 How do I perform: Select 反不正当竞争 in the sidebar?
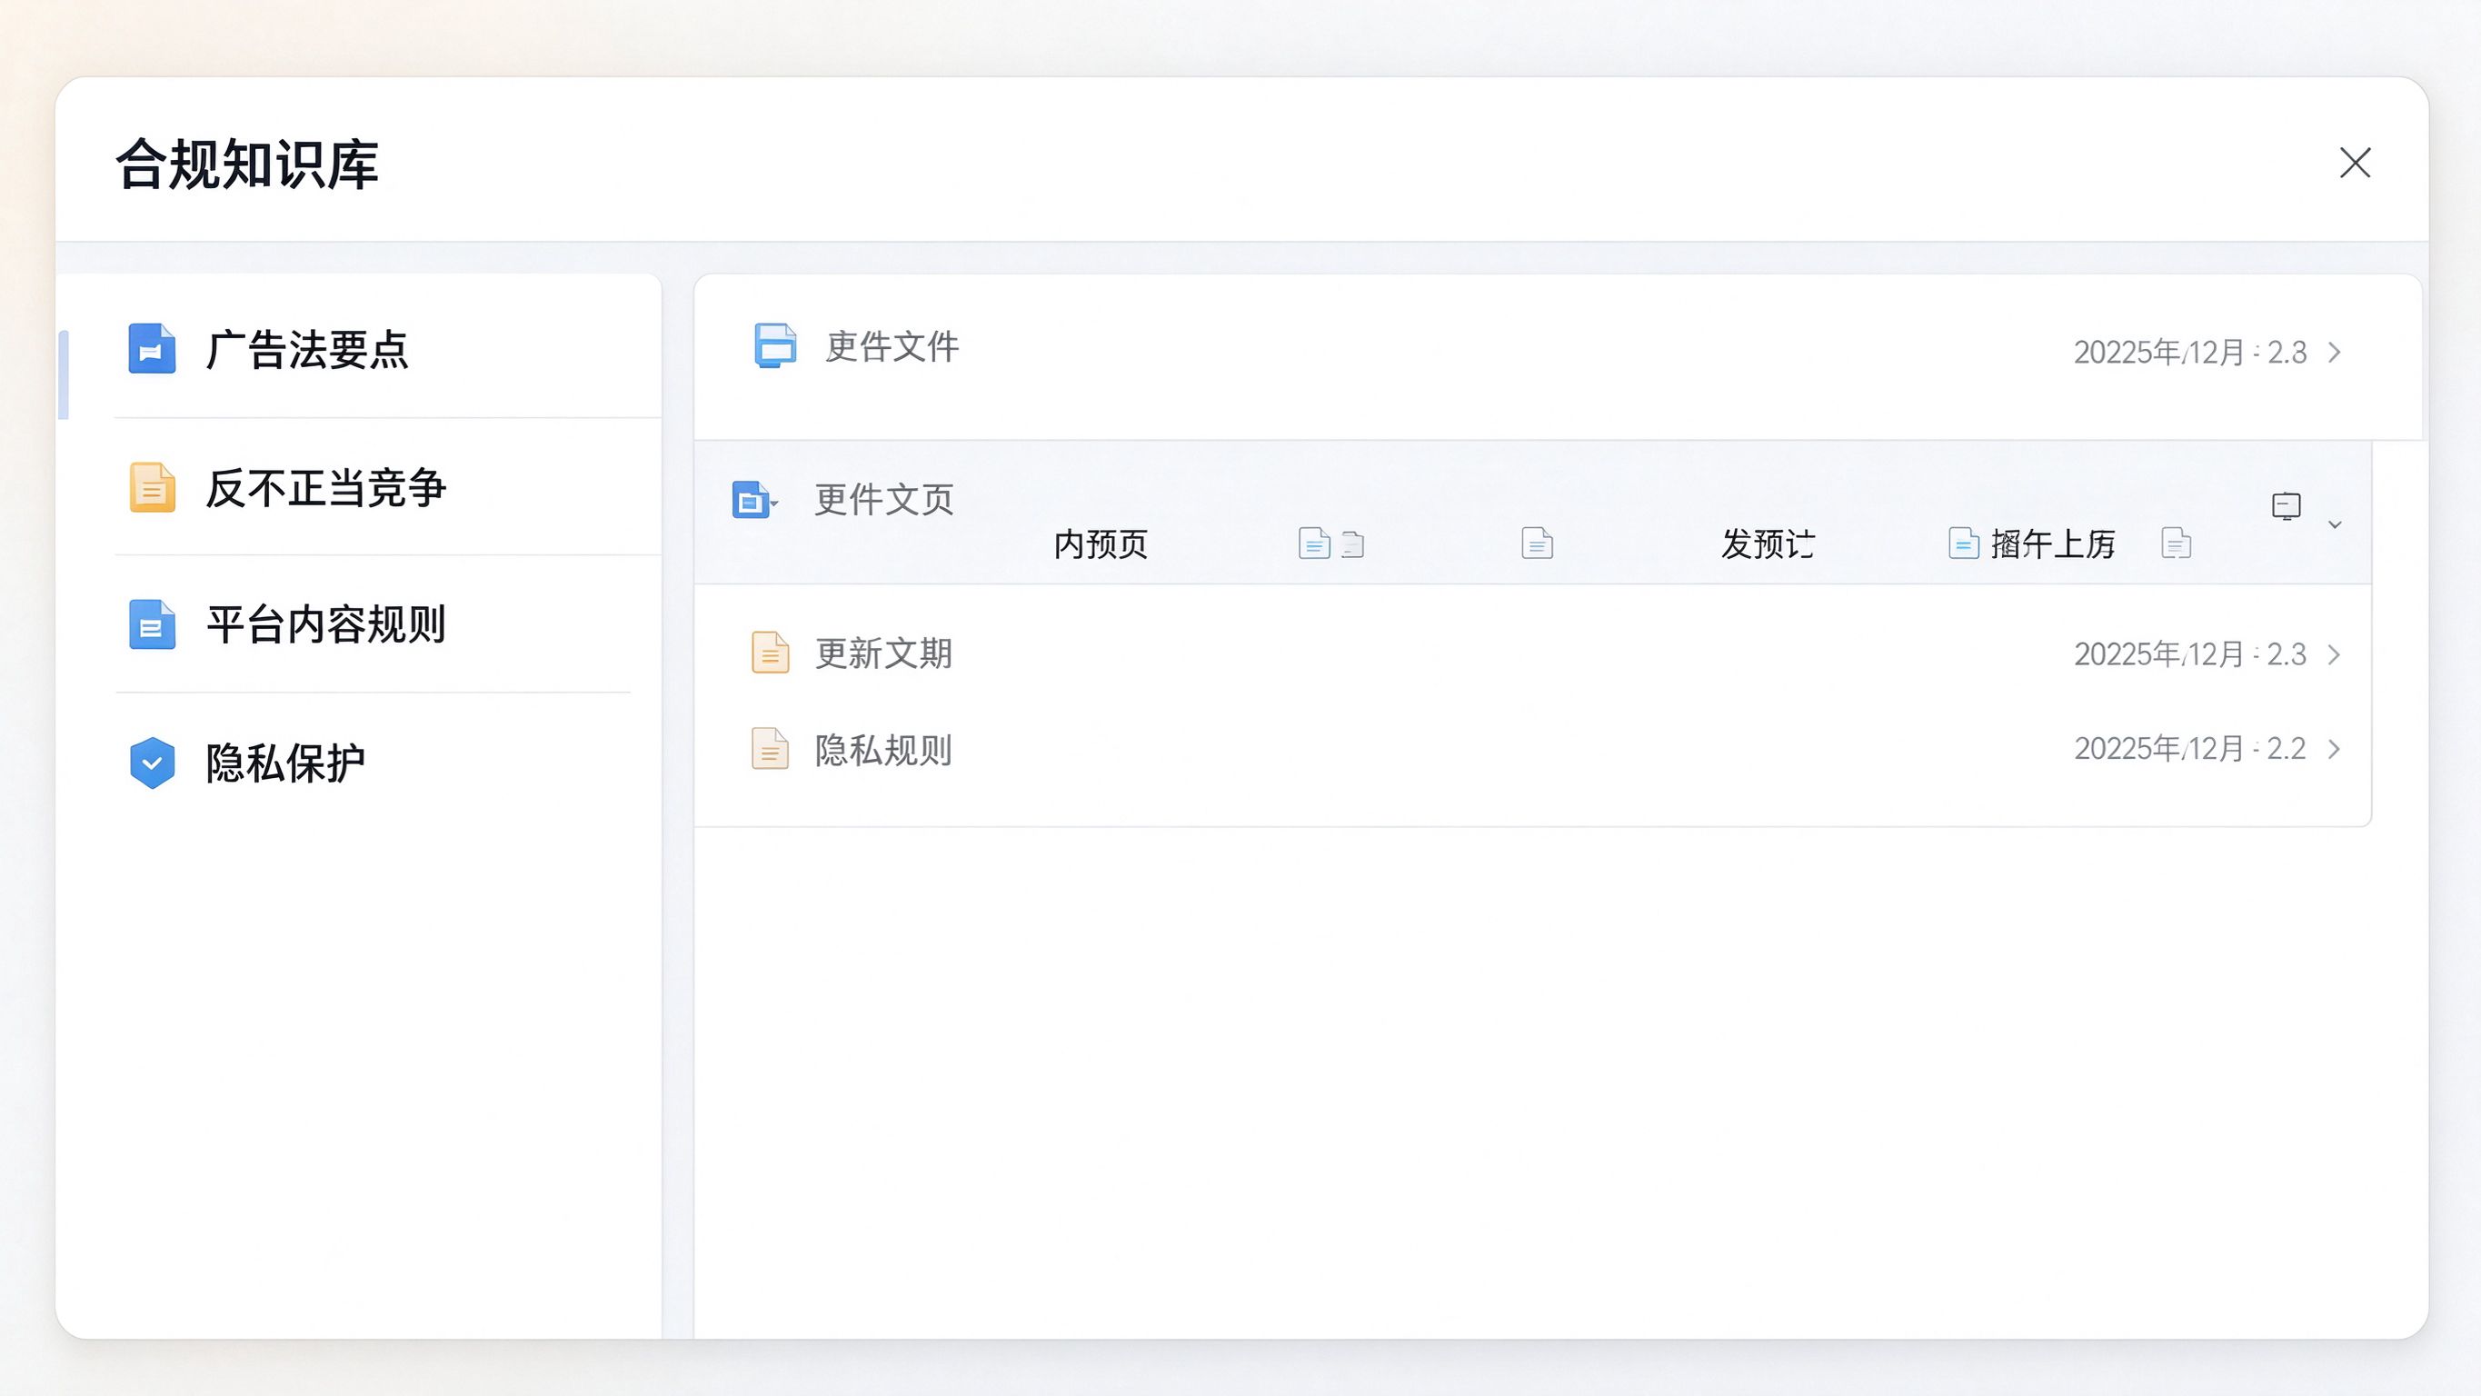click(358, 487)
